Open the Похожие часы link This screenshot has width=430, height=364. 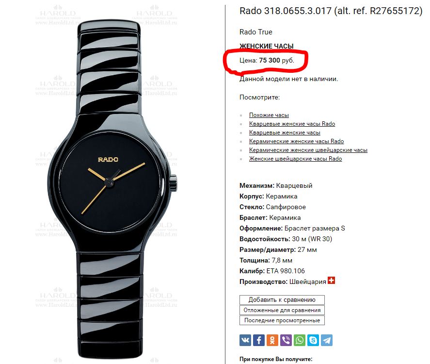tap(269, 115)
